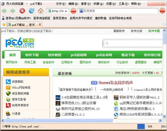Click the 软件专题 top link
167x131 pixels.
(154, 31)
